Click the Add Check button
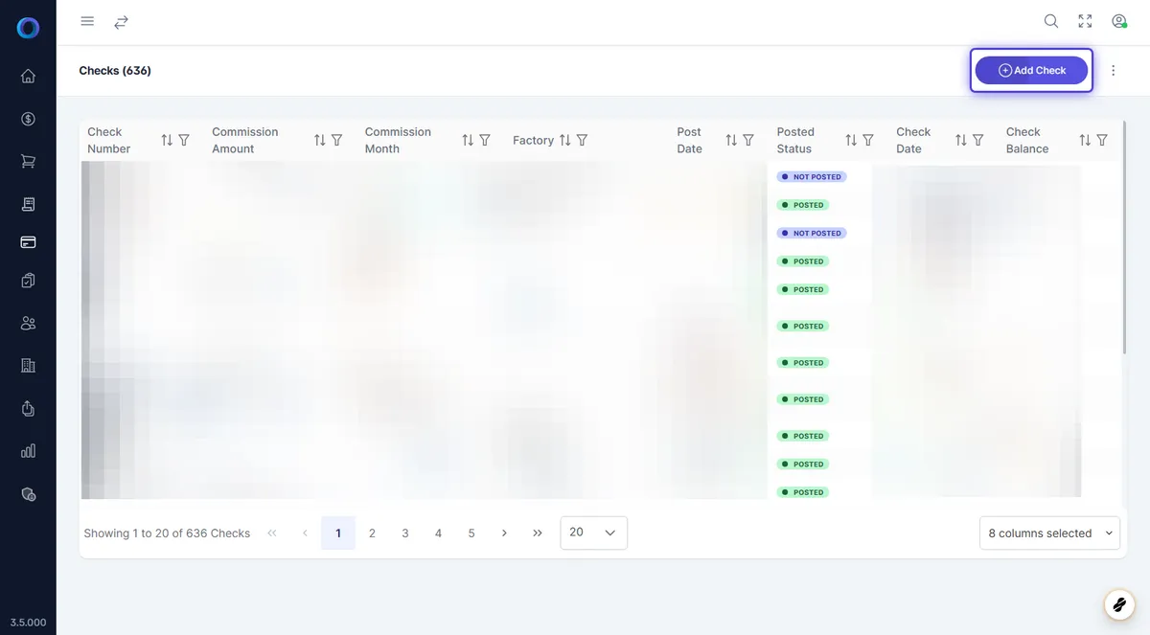The width and height of the screenshot is (1150, 635). coord(1031,70)
